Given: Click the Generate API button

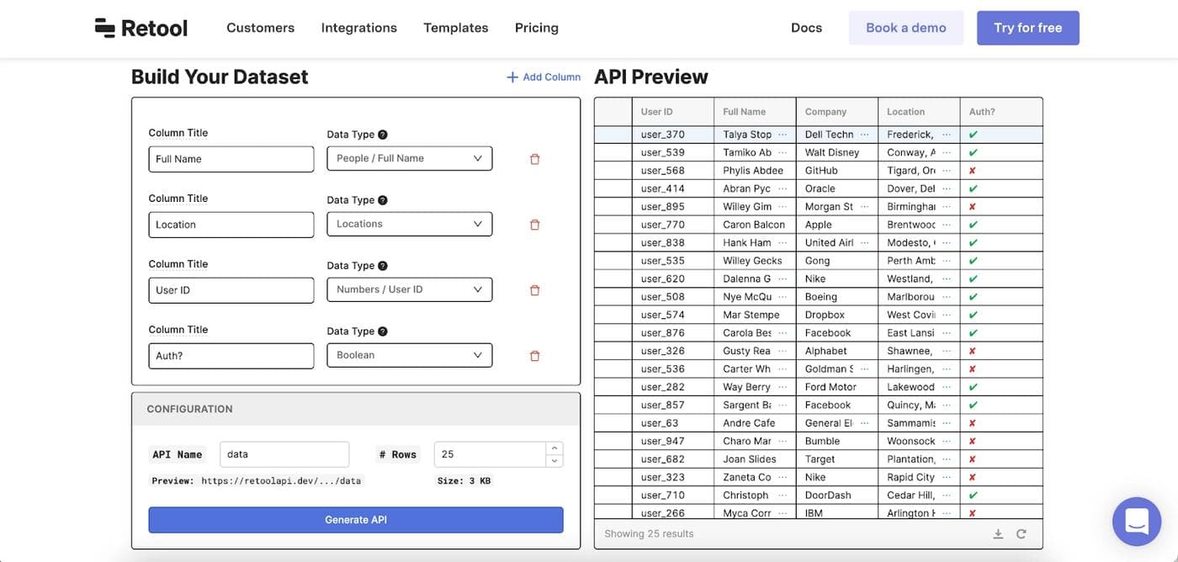Looking at the screenshot, I should (x=356, y=520).
